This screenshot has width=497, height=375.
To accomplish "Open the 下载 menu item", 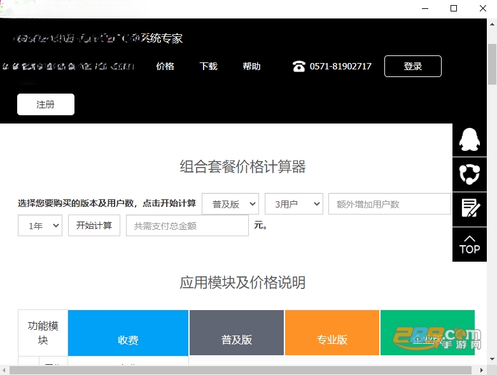I will coord(208,66).
